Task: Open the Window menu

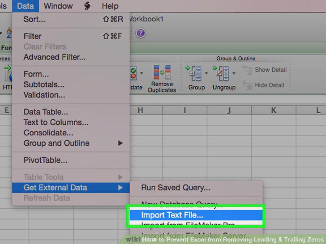Action: click(x=58, y=6)
